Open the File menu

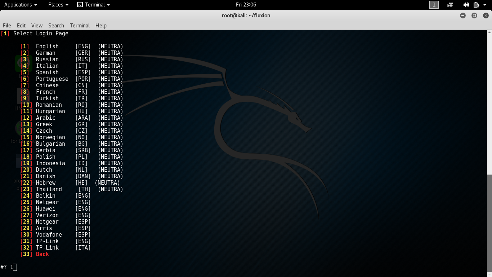pyautogui.click(x=7, y=25)
